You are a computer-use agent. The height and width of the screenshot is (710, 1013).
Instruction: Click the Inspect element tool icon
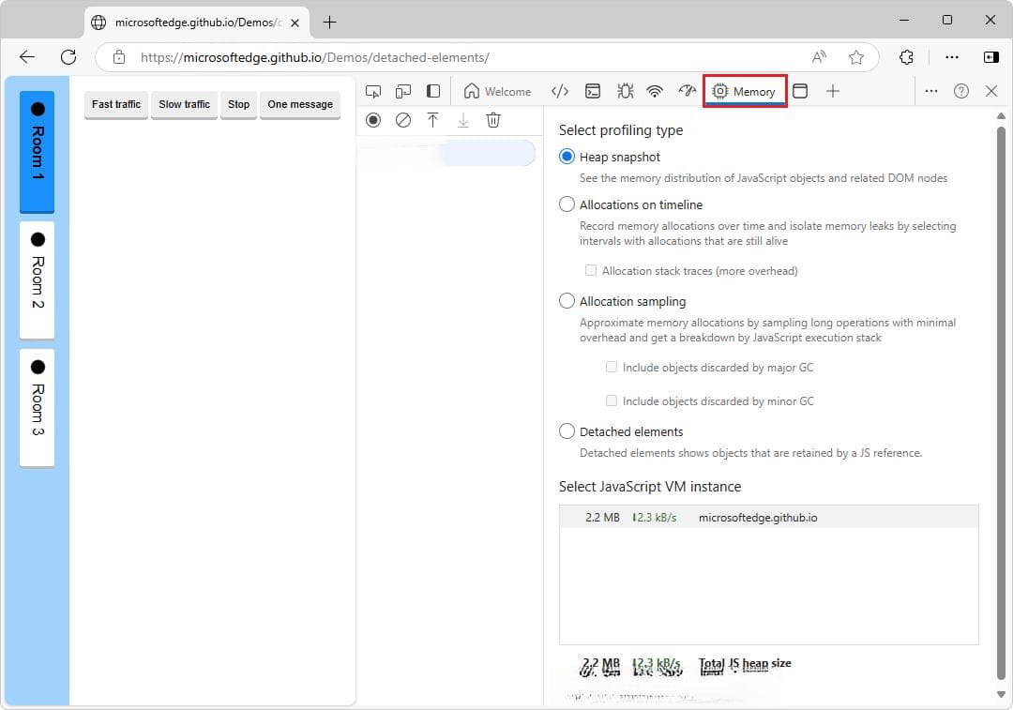[373, 91]
